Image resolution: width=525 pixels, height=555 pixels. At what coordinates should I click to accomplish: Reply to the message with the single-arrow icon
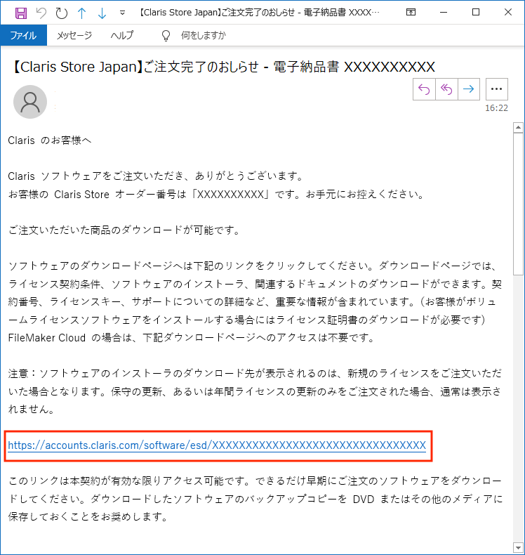tap(424, 89)
